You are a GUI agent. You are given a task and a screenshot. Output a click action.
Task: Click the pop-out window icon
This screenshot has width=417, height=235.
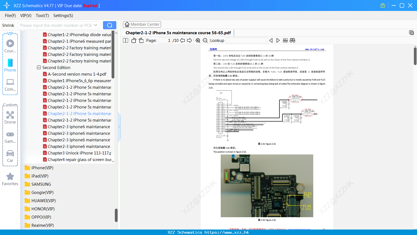point(412,33)
